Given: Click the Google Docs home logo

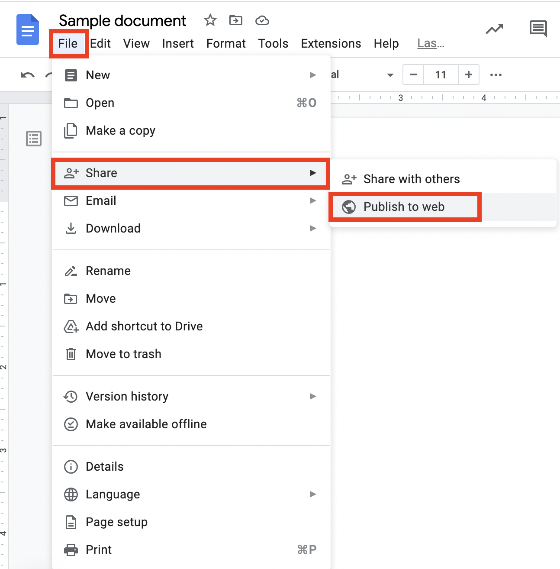Looking at the screenshot, I should click(28, 29).
